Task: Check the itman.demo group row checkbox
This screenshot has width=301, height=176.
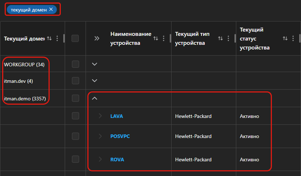Action: click(x=75, y=98)
